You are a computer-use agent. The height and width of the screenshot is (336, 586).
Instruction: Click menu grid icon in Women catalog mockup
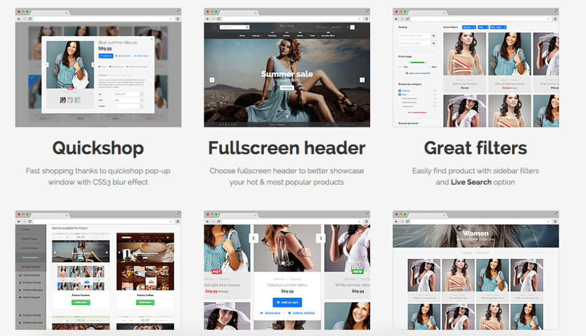point(555,221)
